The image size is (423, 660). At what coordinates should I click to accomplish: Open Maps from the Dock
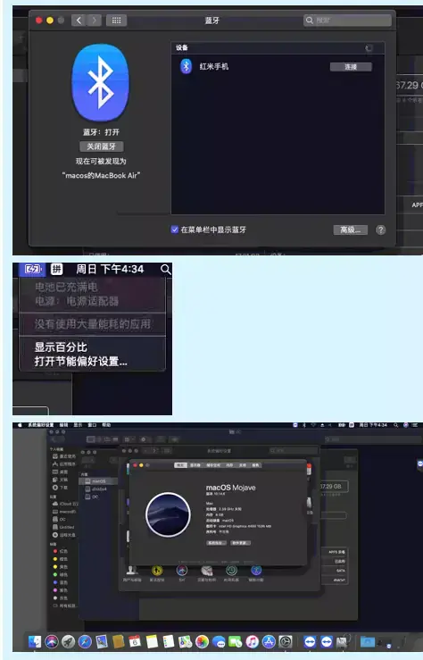point(185,641)
